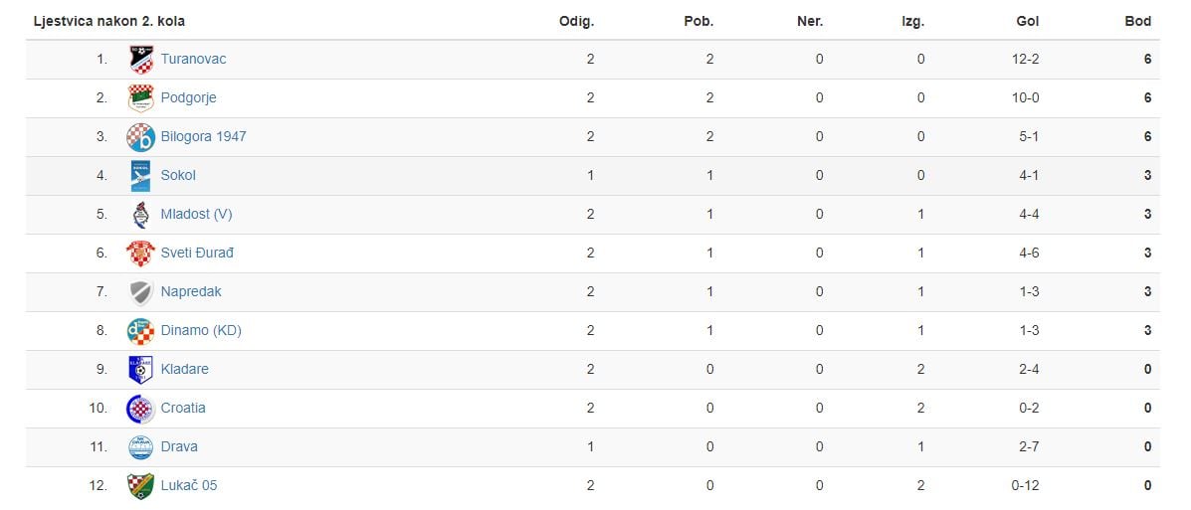Click the Sveti Đurađ club crest
1191x510 pixels.
tap(141, 253)
